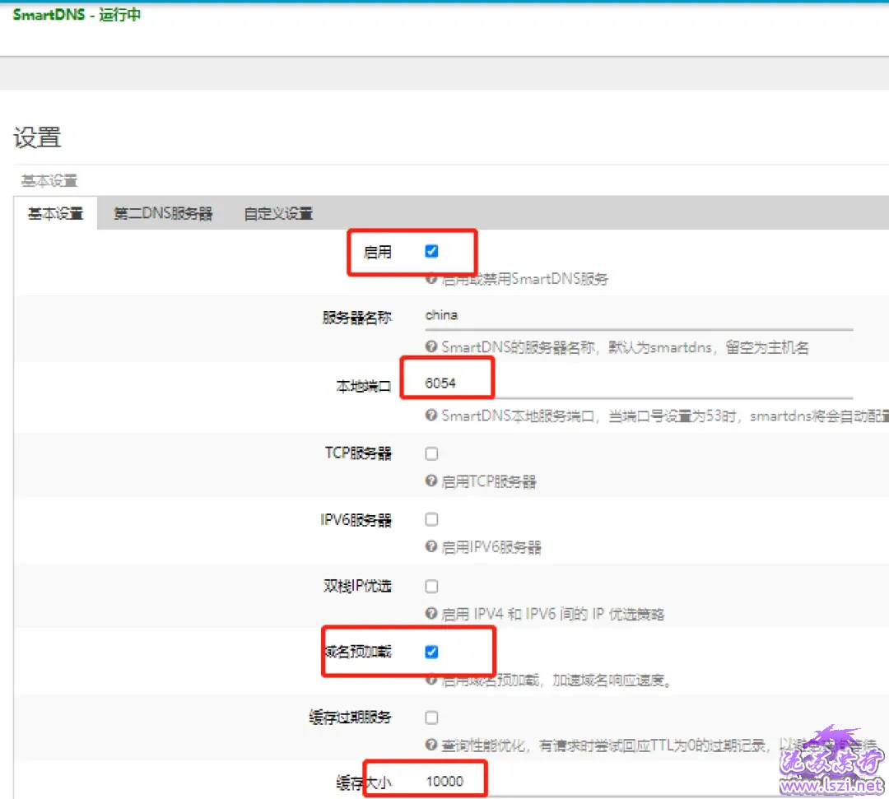Image resolution: width=889 pixels, height=799 pixels.
Task: Click the 双栈IP优选 label
Action: [x=357, y=586]
